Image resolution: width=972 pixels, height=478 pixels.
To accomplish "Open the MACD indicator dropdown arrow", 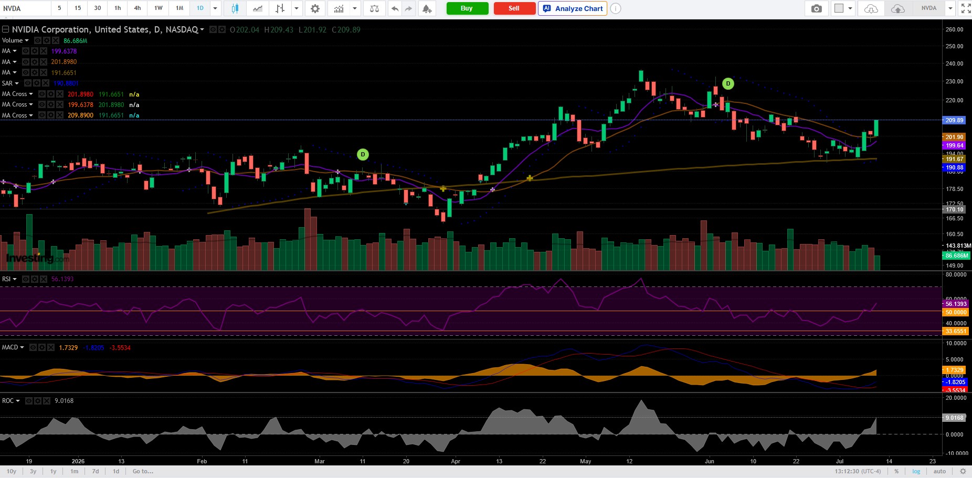I will tap(22, 347).
